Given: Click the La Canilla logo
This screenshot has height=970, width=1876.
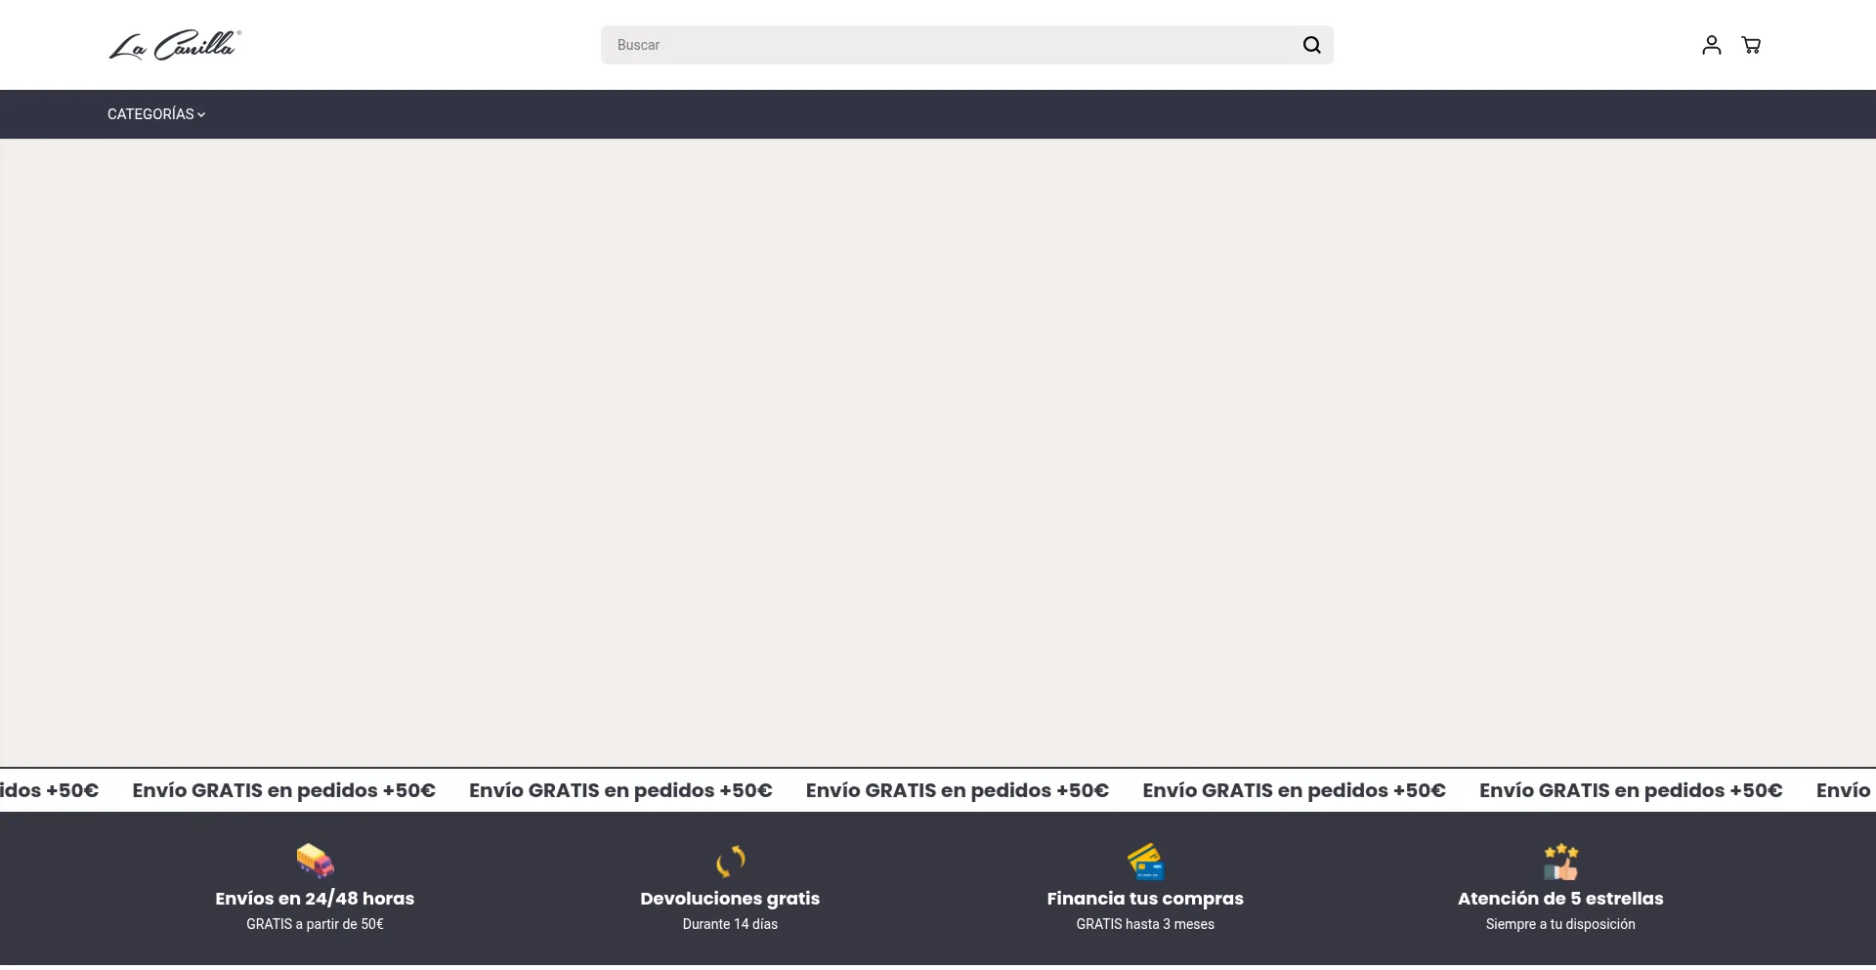Looking at the screenshot, I should (175, 45).
